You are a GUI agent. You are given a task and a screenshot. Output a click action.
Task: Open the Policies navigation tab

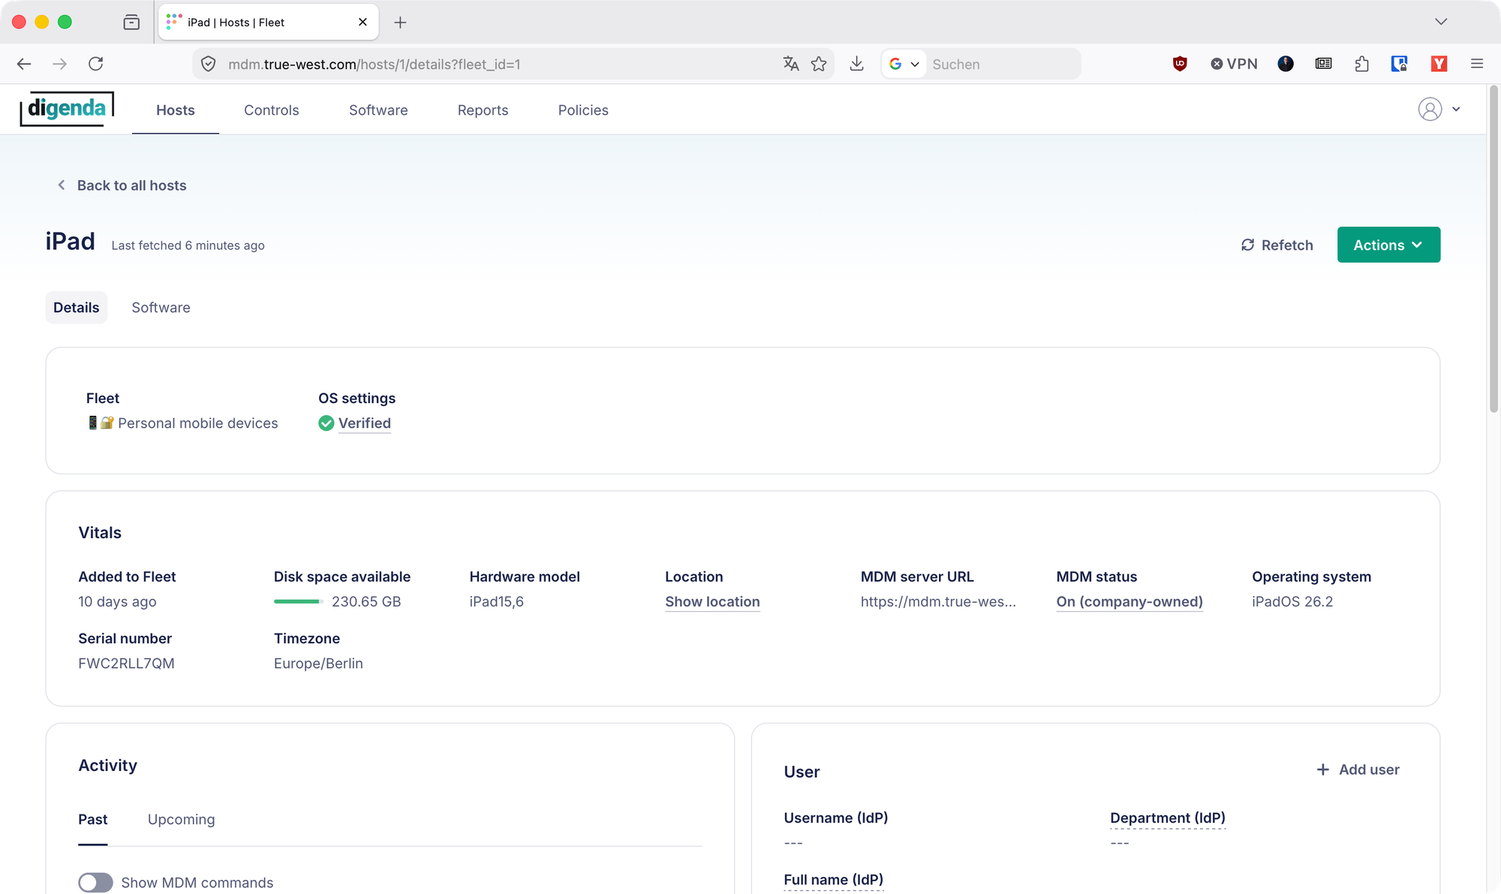click(x=583, y=110)
